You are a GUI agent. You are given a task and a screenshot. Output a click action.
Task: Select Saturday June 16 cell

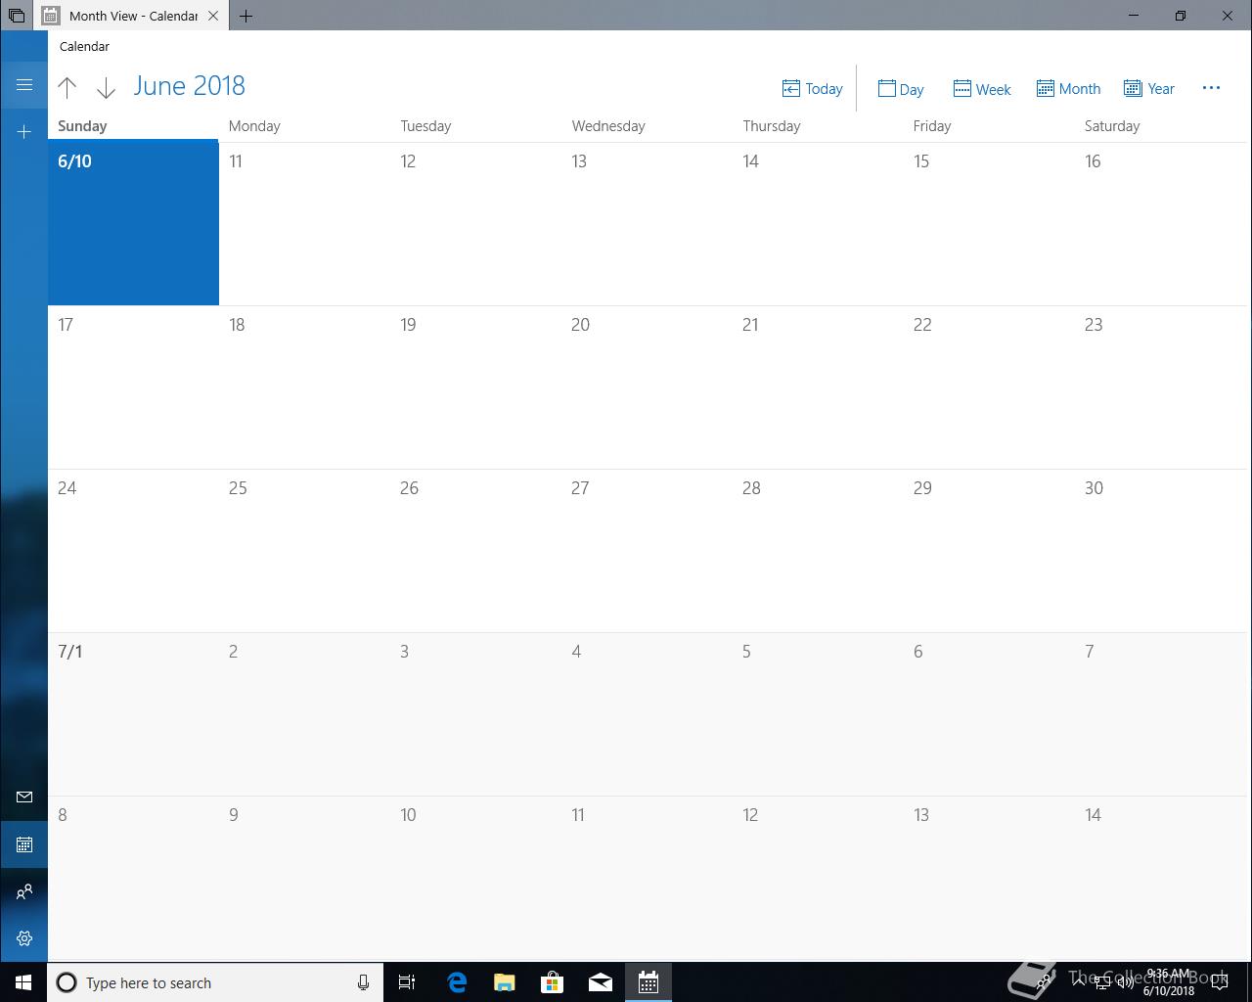[x=1161, y=224]
